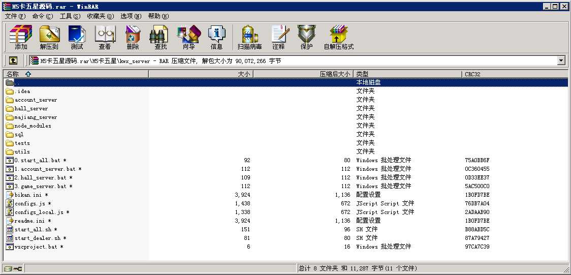Open the 文件(F) menu
The height and width of the screenshot is (275, 571).
pos(15,16)
